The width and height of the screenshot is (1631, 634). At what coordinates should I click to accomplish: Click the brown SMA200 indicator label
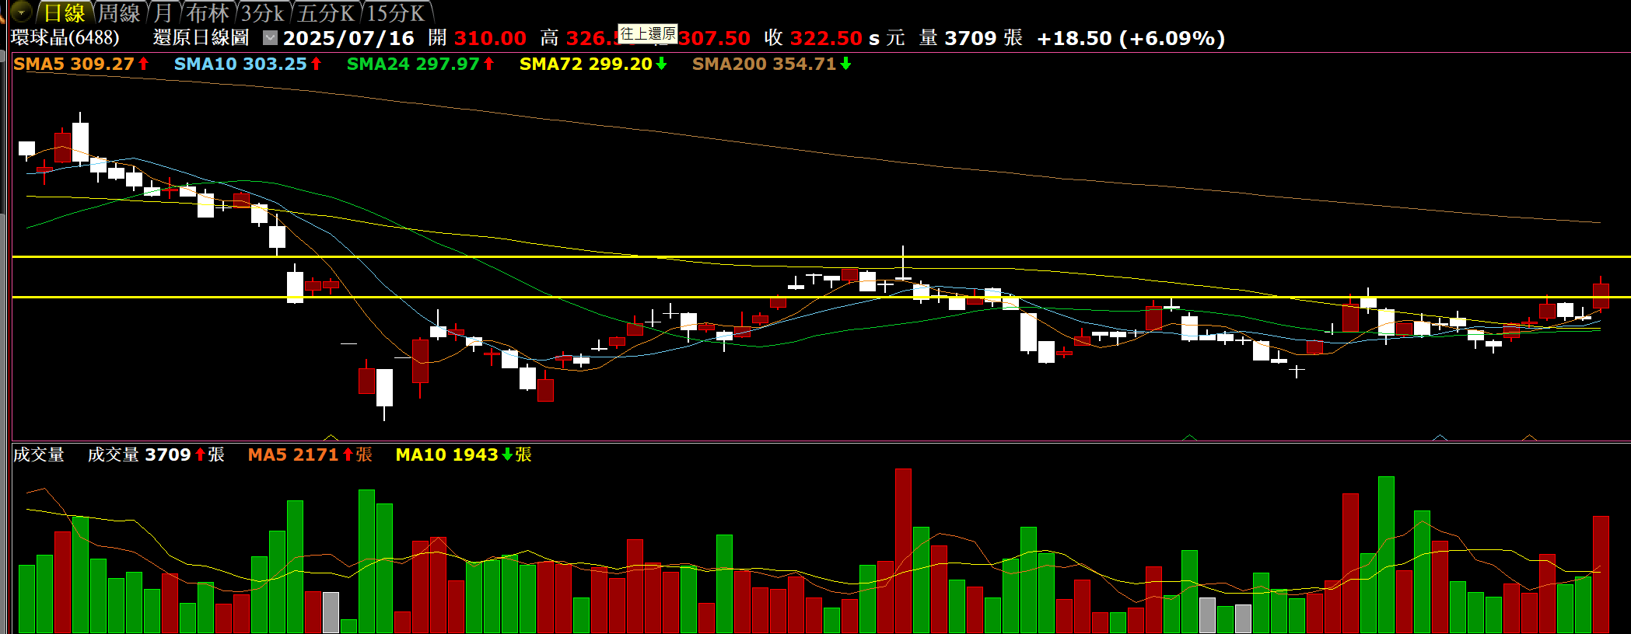(x=764, y=64)
